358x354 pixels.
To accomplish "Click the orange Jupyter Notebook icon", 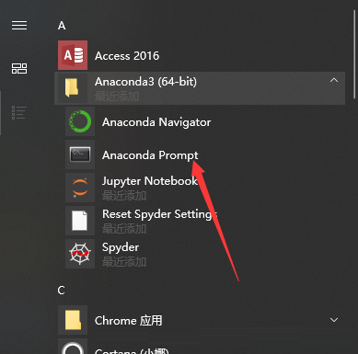I will coord(80,188).
